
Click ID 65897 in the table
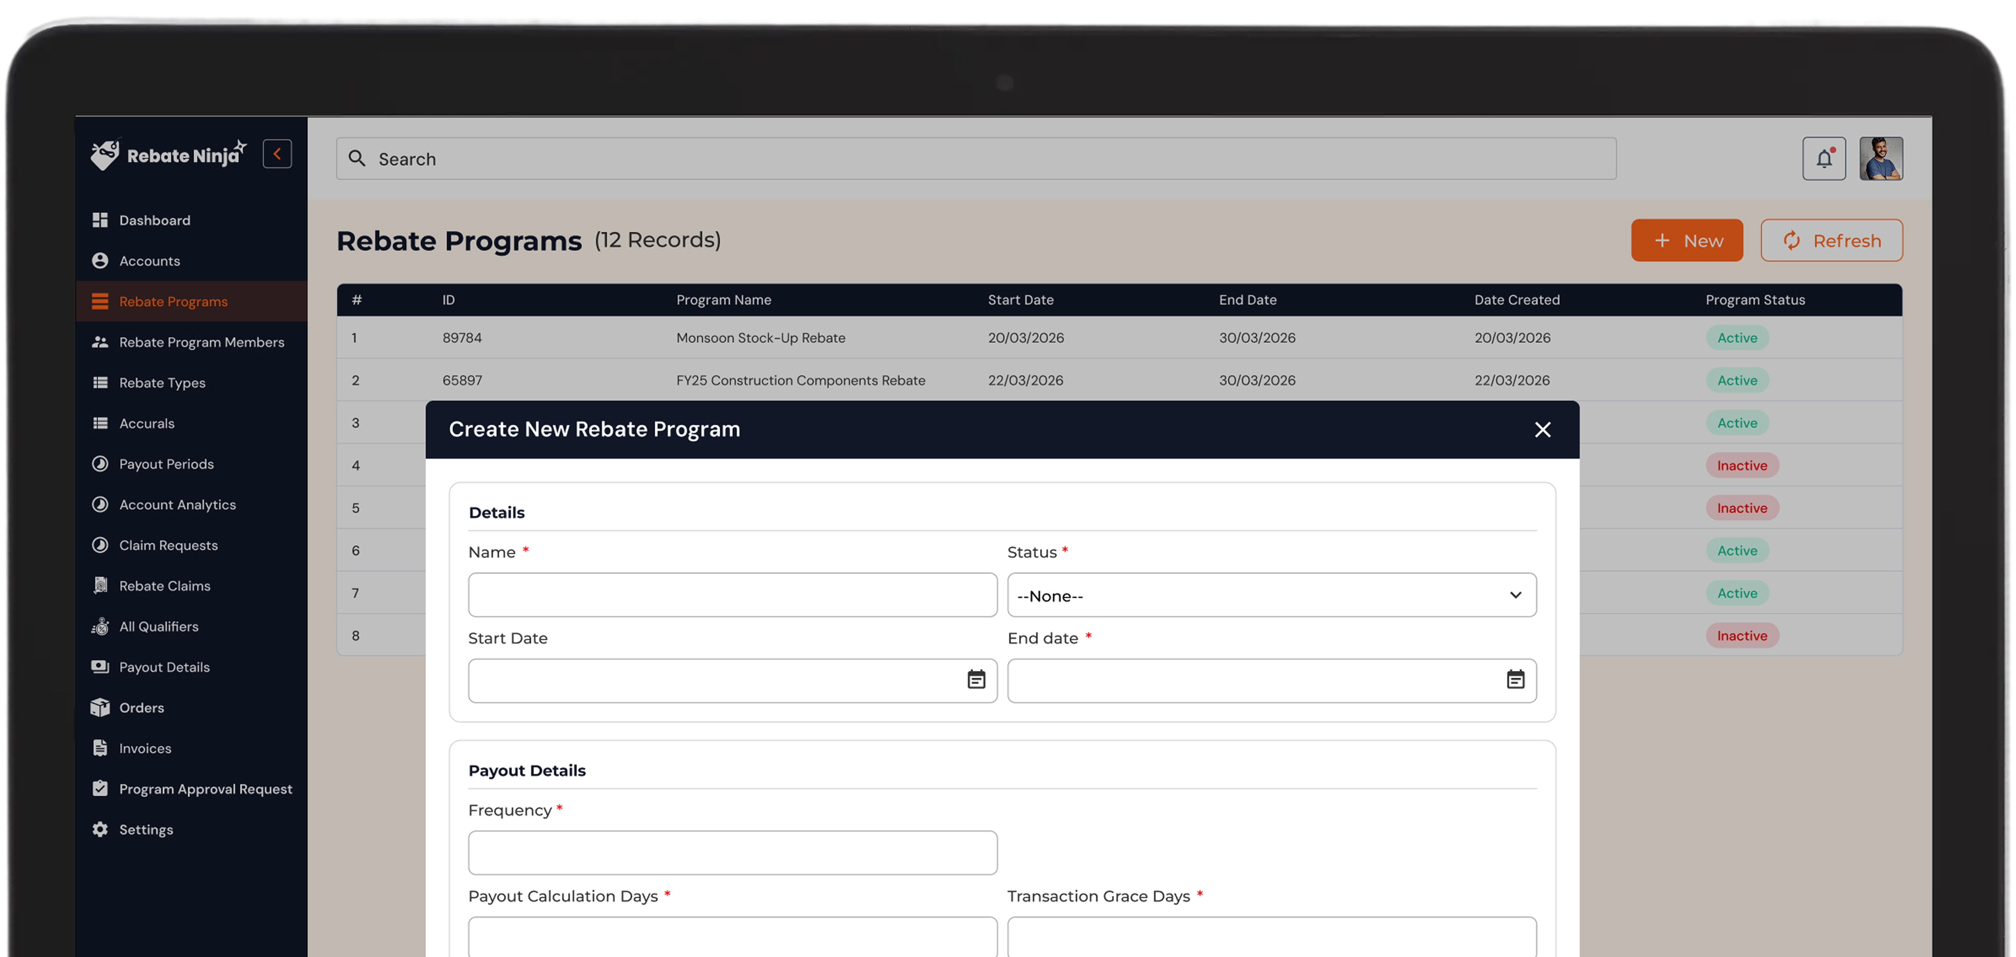pyautogui.click(x=462, y=380)
